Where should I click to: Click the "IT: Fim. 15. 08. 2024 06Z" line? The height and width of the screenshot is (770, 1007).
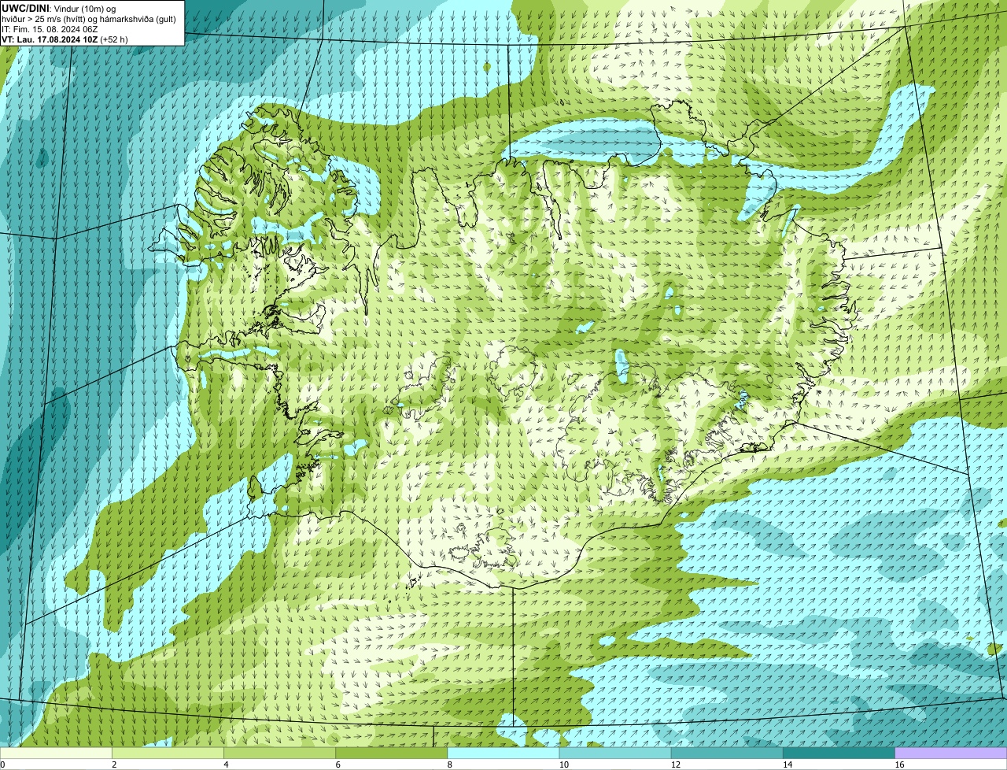coord(50,29)
